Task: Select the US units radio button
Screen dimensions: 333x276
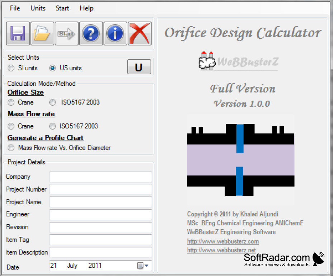Action: pyautogui.click(x=52, y=68)
